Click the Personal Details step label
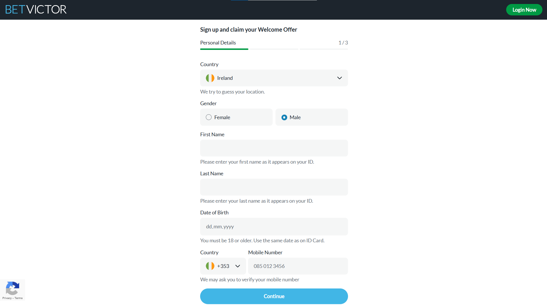Screen dimensions: 547x305 [218, 43]
